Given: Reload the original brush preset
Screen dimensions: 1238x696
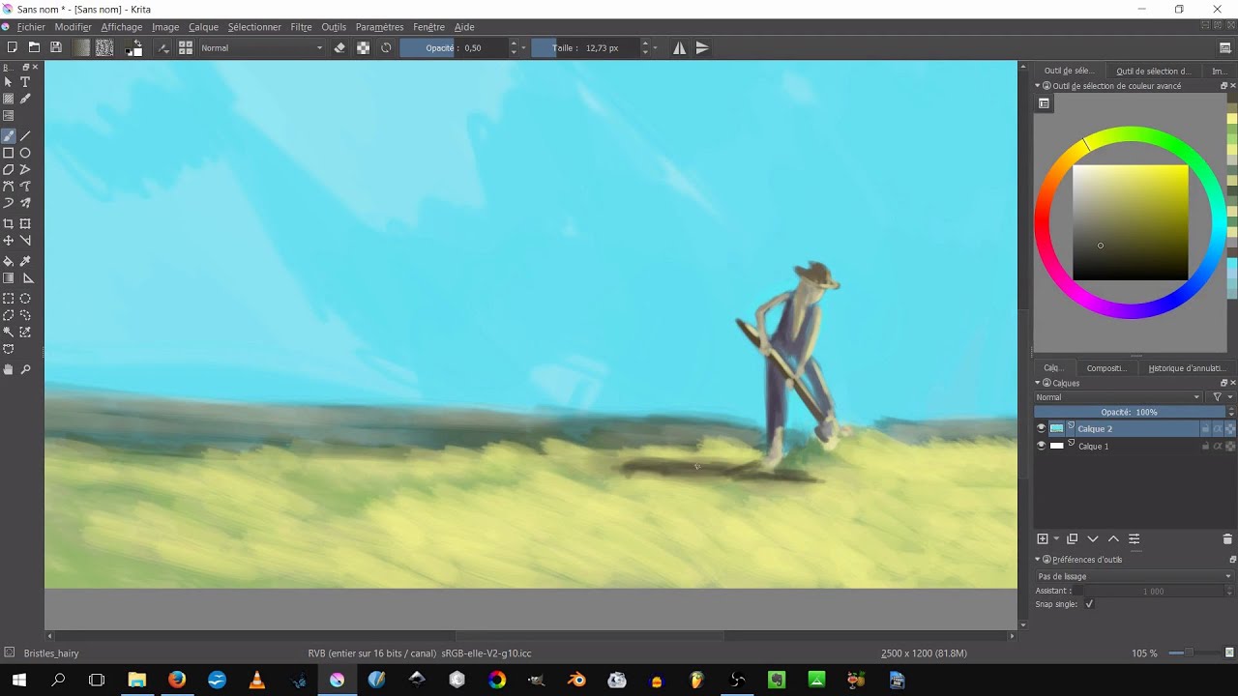Looking at the screenshot, I should coord(386,47).
